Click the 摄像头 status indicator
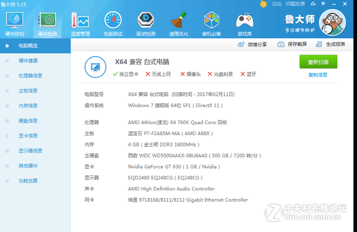This screenshot has width=357, height=232. click(x=191, y=74)
